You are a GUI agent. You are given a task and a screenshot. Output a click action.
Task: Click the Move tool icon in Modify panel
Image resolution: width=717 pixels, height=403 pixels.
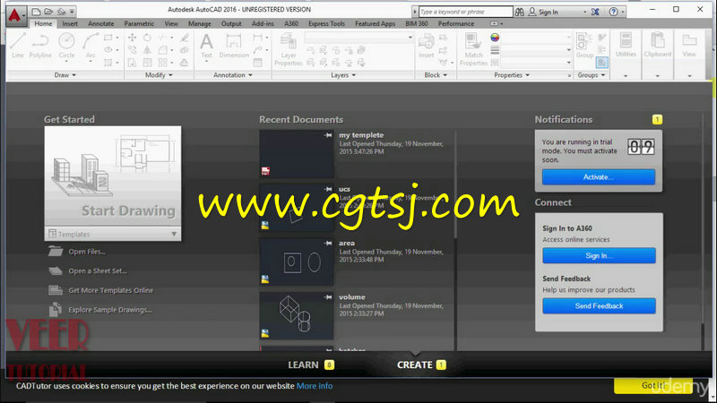coord(132,38)
